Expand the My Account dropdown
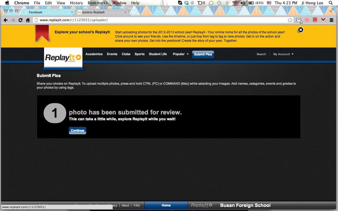Viewport: 338px width, 211px height. (283, 54)
